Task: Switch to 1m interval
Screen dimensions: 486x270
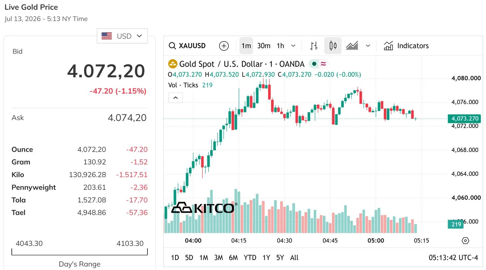Action: click(x=246, y=46)
